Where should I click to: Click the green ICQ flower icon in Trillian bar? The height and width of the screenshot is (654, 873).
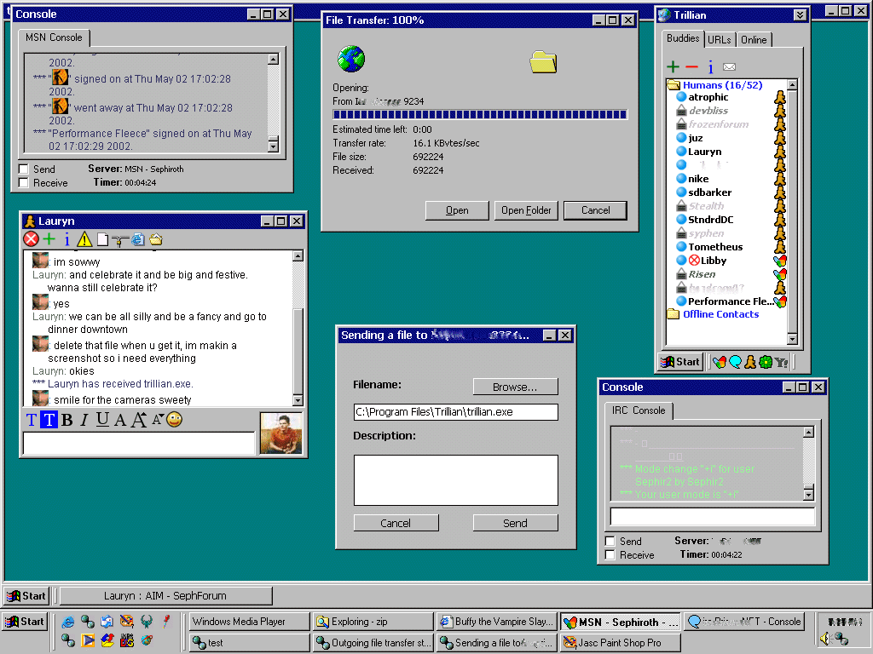[x=766, y=362]
